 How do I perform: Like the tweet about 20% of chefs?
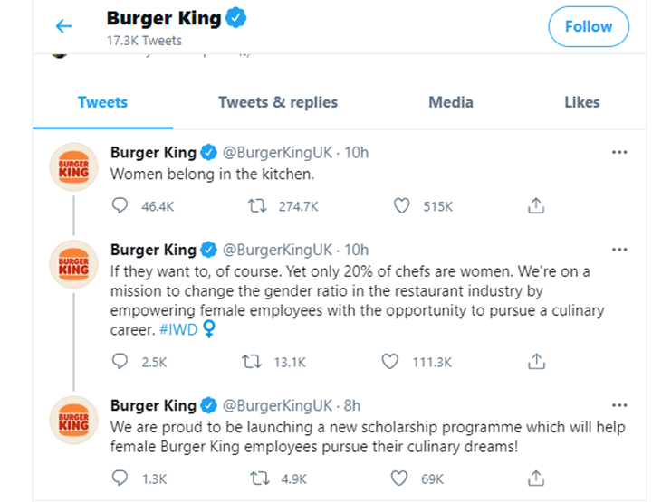(390, 362)
